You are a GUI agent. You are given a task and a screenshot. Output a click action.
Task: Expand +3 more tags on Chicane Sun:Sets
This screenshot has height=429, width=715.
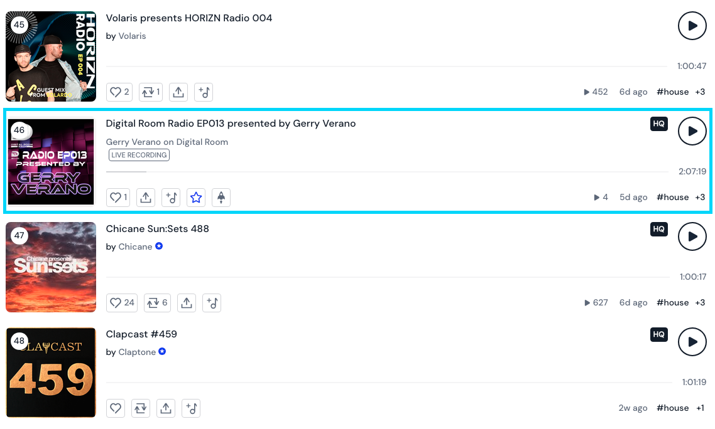coord(700,302)
